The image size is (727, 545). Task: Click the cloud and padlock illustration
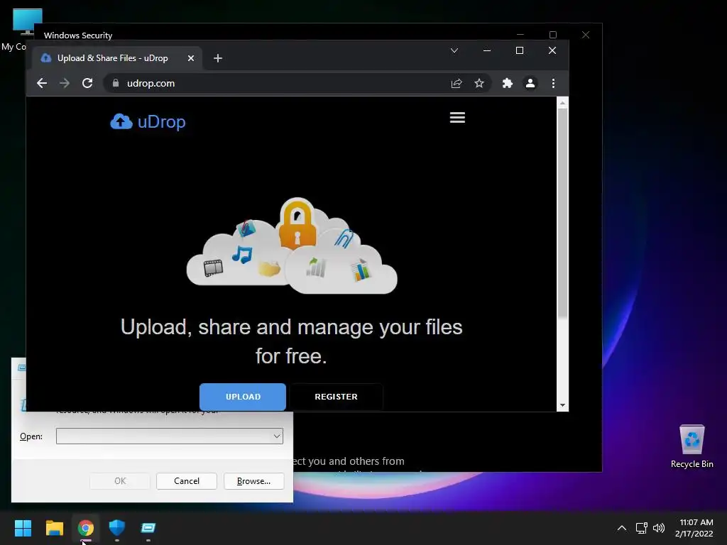click(292, 246)
